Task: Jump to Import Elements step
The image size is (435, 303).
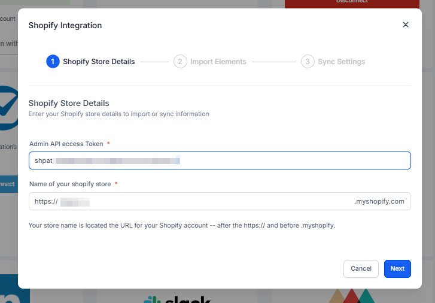Action: coord(218,62)
